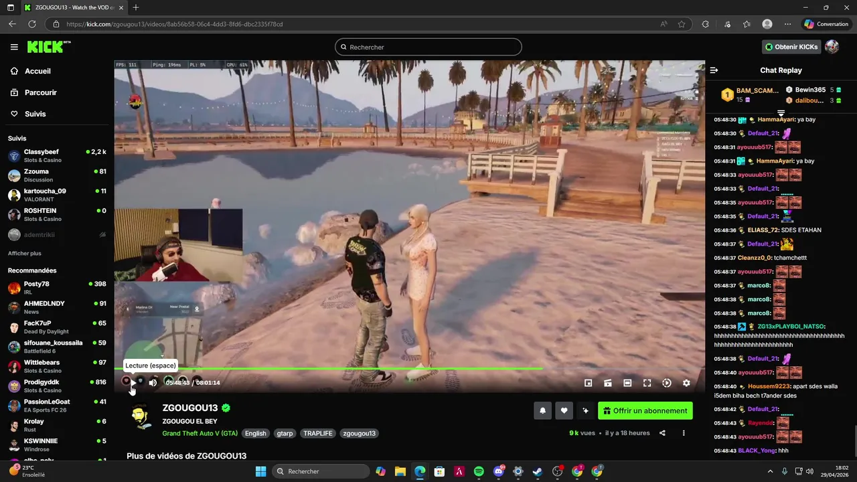Enable picture-in-picture mode icon
857x482 pixels.
tap(588, 383)
